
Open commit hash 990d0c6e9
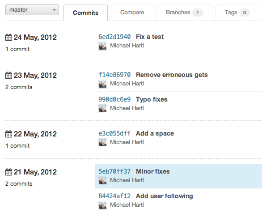point(114,99)
